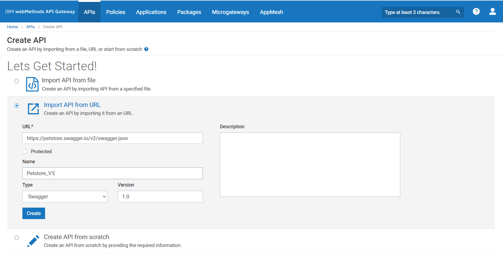Open the Applications tab

pos(151,12)
